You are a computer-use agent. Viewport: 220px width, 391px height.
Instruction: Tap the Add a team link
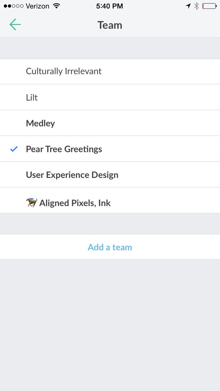click(x=110, y=247)
